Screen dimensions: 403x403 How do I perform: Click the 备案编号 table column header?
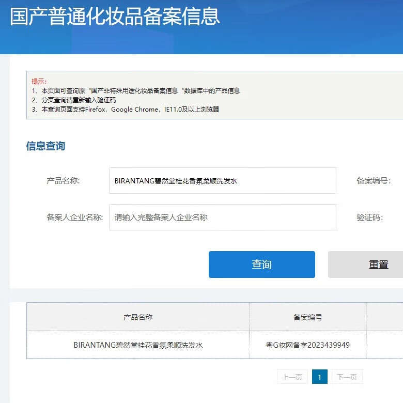[307, 317]
